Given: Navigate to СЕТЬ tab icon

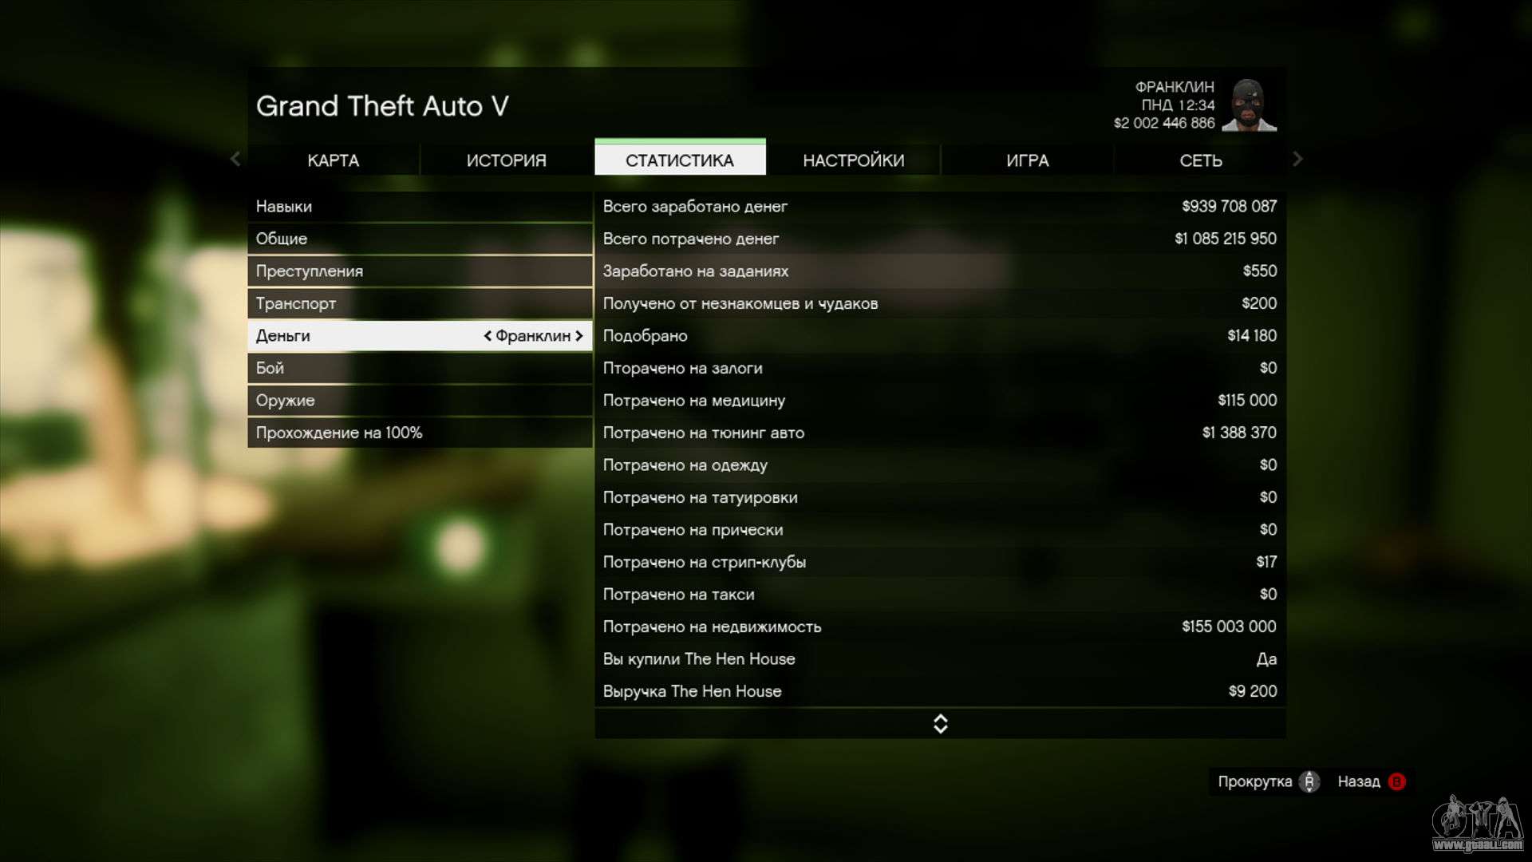Looking at the screenshot, I should pyautogui.click(x=1201, y=160).
